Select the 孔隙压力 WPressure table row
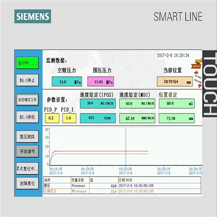The height and width of the screenshot is (217, 217). (x=122, y=191)
